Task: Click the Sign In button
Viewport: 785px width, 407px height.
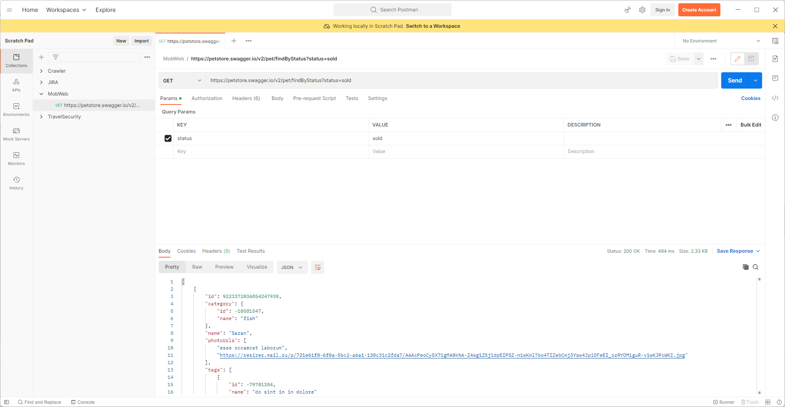Action: click(662, 10)
